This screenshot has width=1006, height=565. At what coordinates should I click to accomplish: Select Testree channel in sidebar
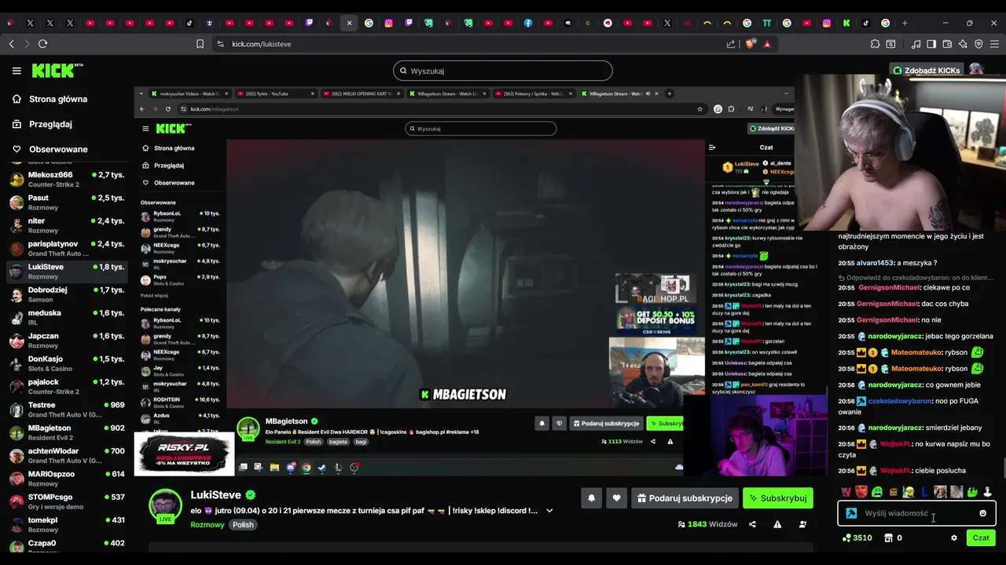(67, 410)
